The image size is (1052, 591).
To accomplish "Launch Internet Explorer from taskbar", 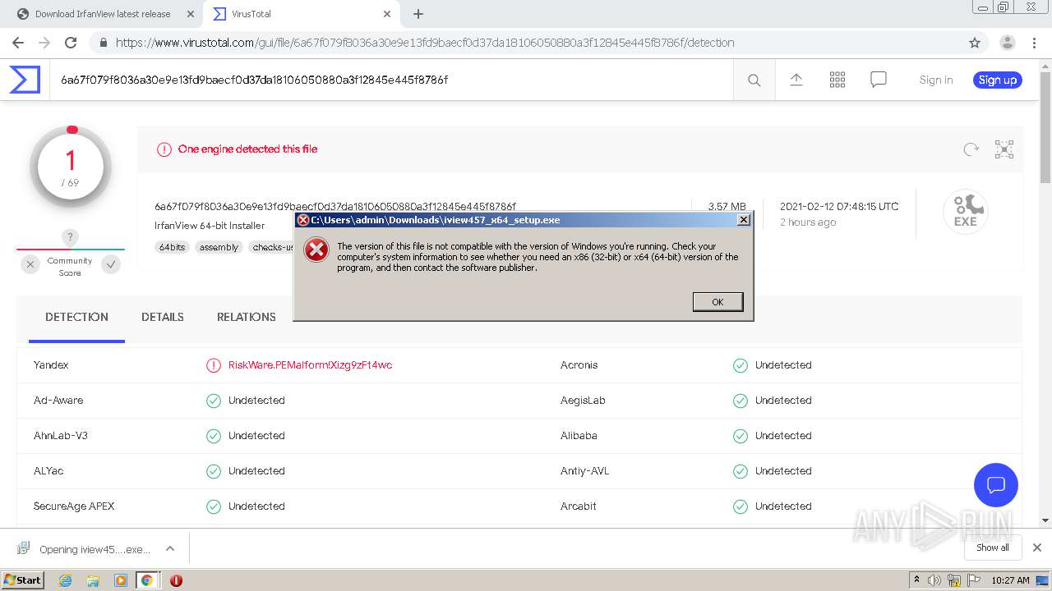I will click(x=66, y=580).
